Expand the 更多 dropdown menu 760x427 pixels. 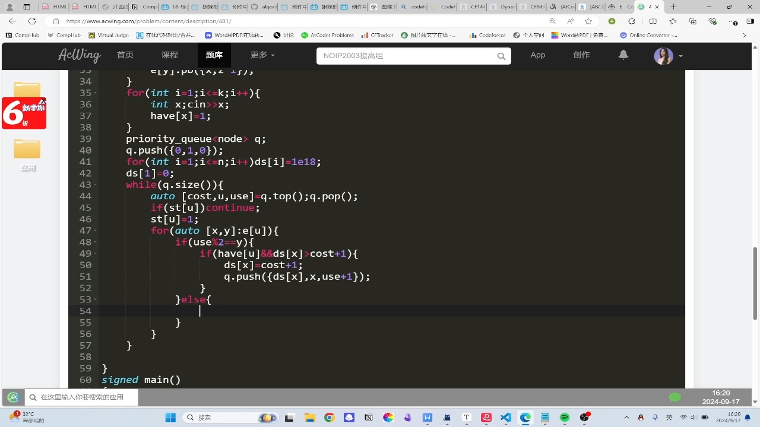[x=262, y=55]
